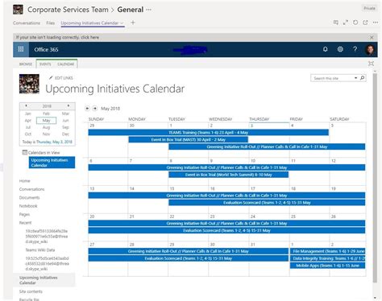Open File Management (Teams 1-6) June event
The width and height of the screenshot is (382, 301).
327,251
